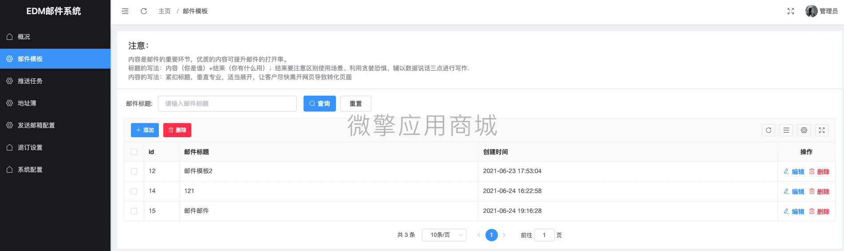Click the 前往 page number input box

(544, 235)
